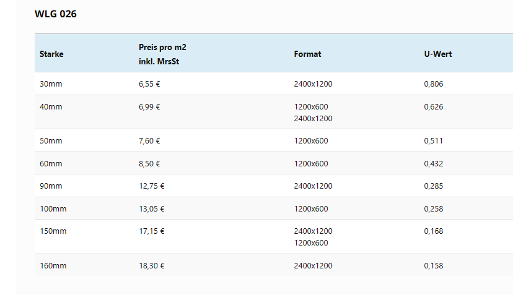Viewport: 513px width, 295px height.
Task: Select the Starke column header
Action: (x=51, y=54)
